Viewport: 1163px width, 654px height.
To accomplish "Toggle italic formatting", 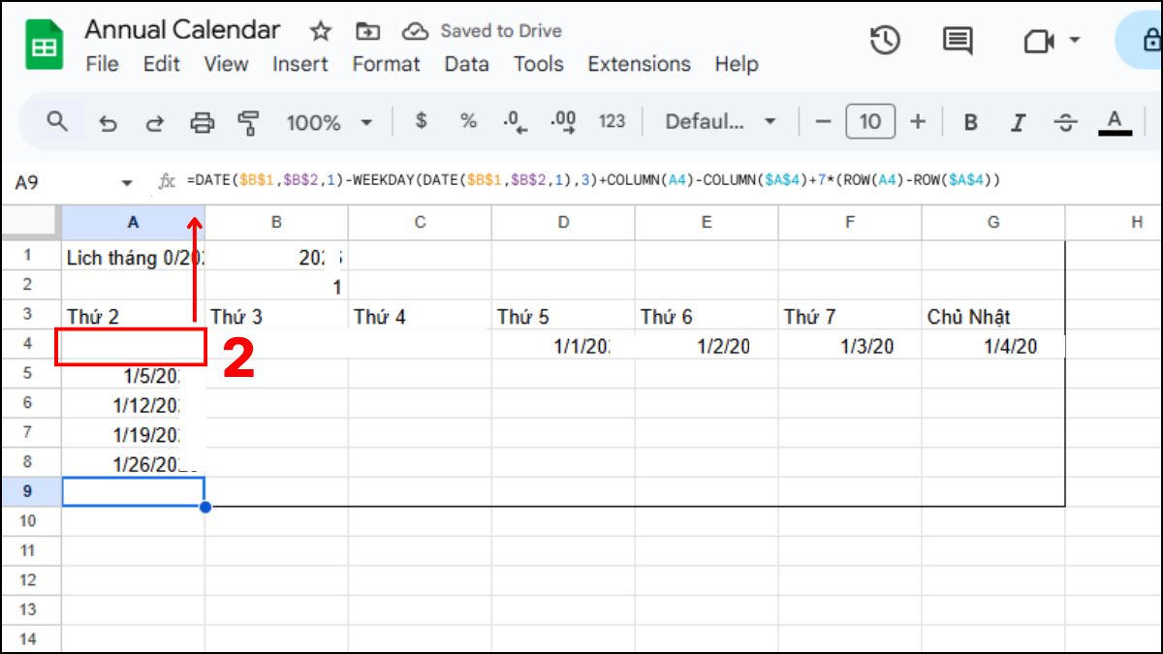I will pyautogui.click(x=1017, y=122).
